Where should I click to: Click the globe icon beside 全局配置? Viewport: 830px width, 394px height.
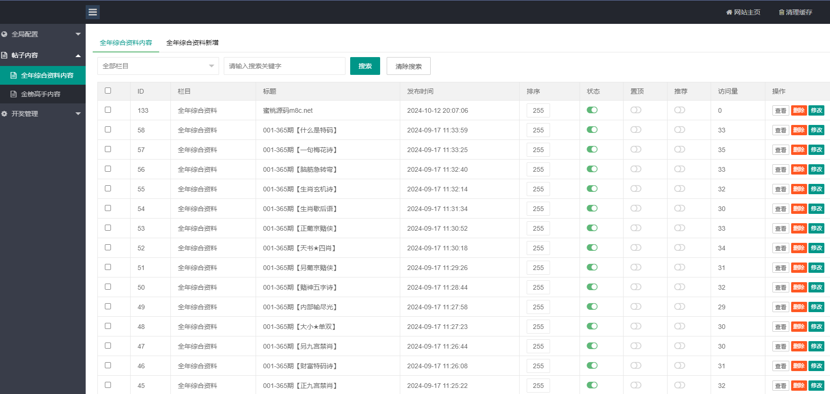coord(4,34)
